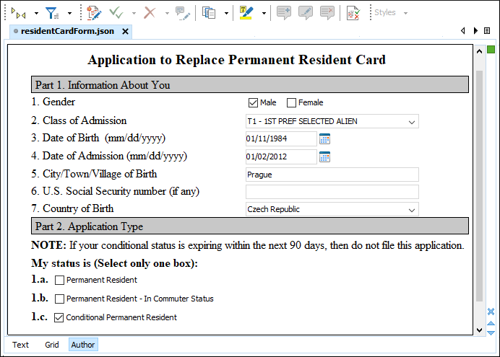Screen dimensions: 500x357
Task: Click the highlighter pen toolbar icon
Action: click(246, 13)
